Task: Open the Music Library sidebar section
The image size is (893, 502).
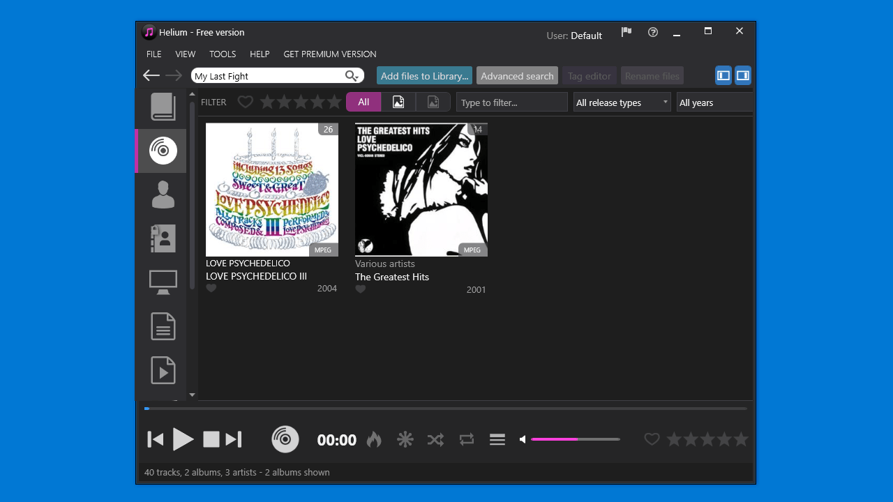Action: (x=163, y=107)
